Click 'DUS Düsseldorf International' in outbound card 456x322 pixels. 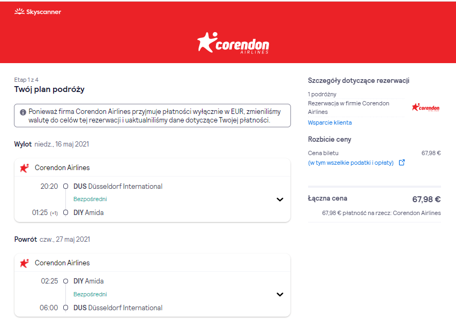pyautogui.click(x=118, y=186)
